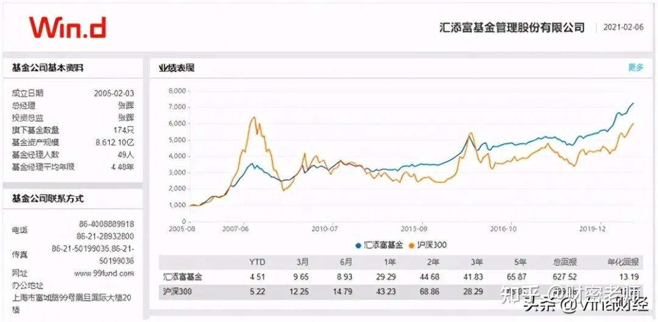Toggle the blue 汇添富基金 legend marker
This screenshot has height=322, width=658.
[358, 245]
